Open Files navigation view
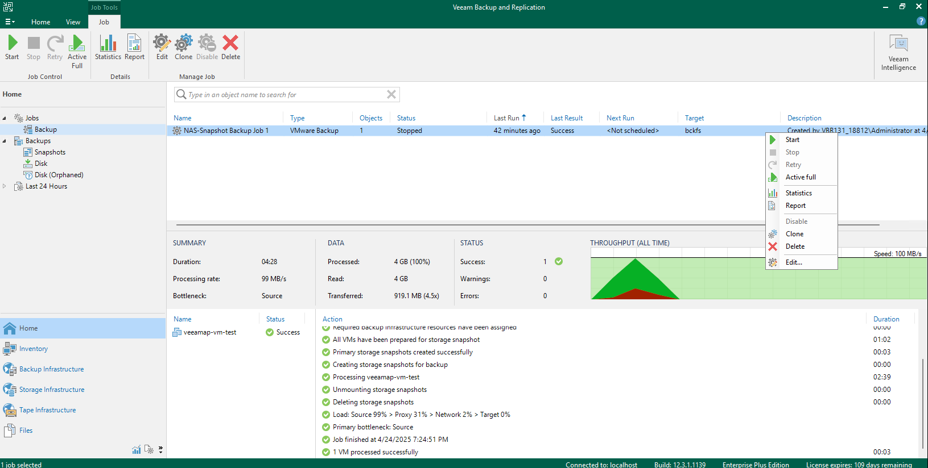 (83, 431)
